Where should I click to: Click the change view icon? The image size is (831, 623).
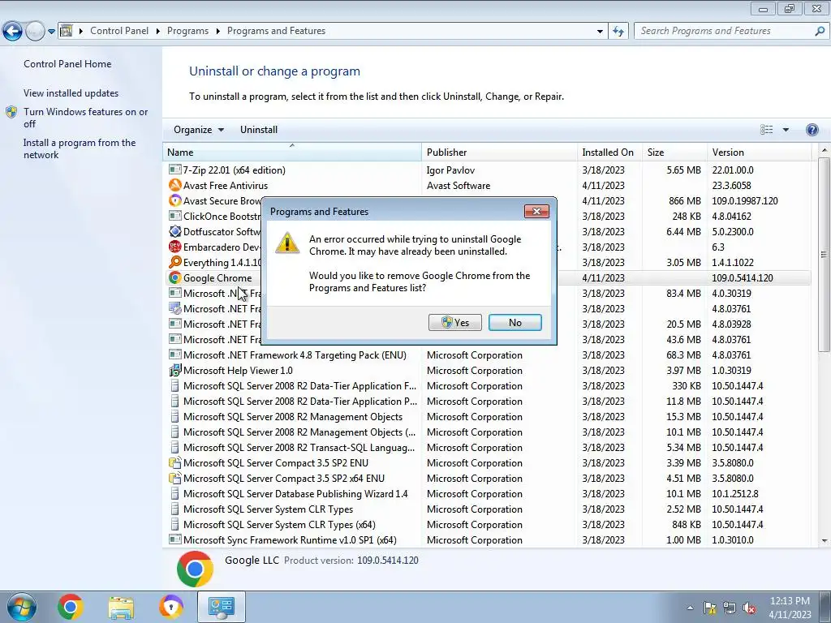click(766, 130)
